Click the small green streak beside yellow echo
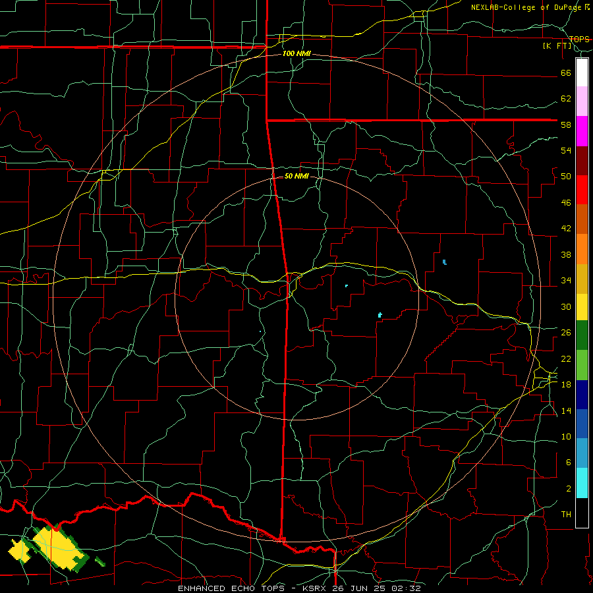 click(x=100, y=561)
